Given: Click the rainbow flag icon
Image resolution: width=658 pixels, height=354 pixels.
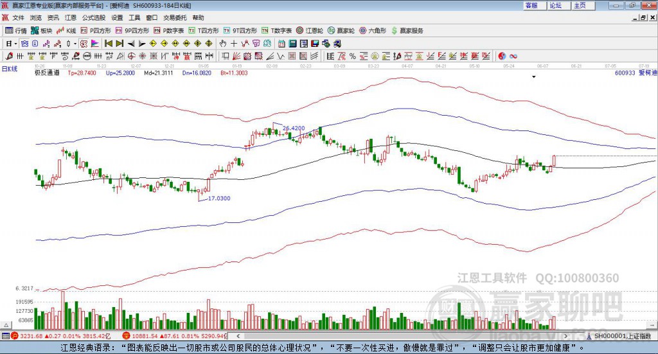Looking at the screenshot, I should pyautogui.click(x=95, y=44).
